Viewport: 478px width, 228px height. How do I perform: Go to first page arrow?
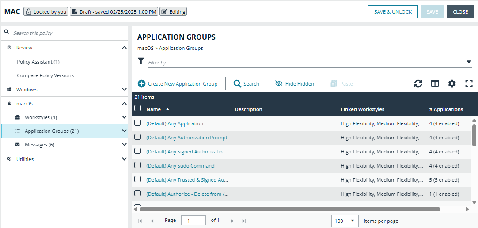click(x=140, y=221)
